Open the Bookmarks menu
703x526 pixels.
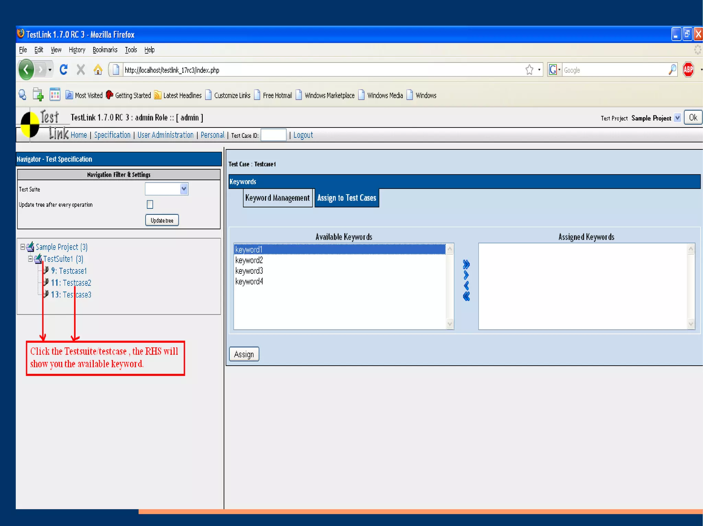click(x=105, y=50)
